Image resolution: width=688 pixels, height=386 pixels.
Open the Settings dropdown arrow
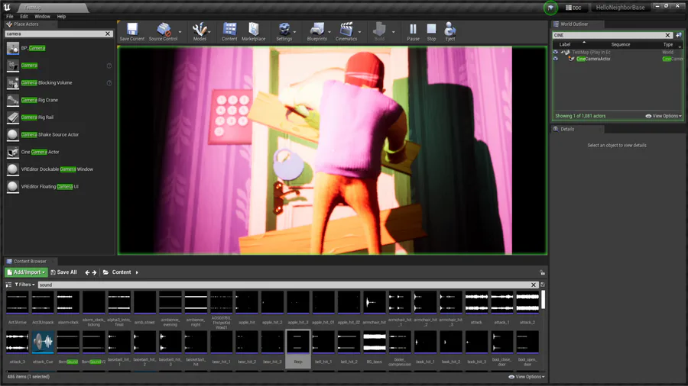[x=294, y=32]
